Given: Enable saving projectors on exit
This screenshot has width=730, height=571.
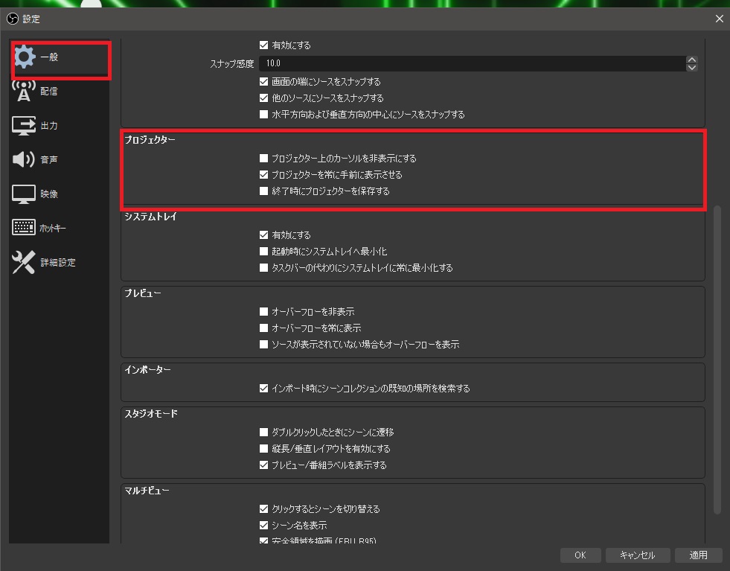Looking at the screenshot, I should click(264, 191).
